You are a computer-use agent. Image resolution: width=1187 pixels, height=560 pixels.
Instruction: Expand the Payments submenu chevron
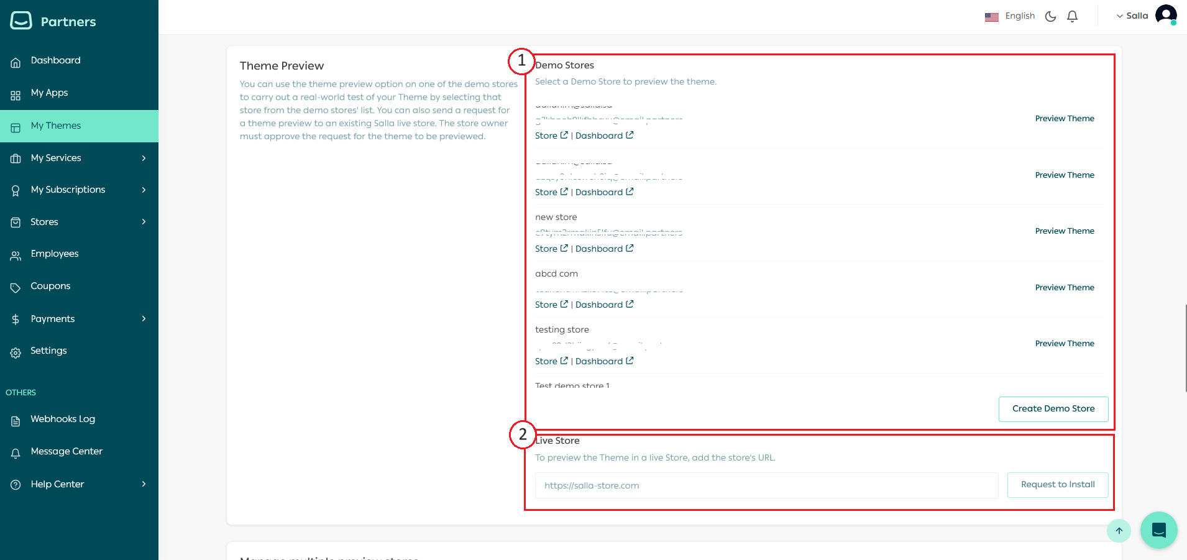(x=144, y=319)
